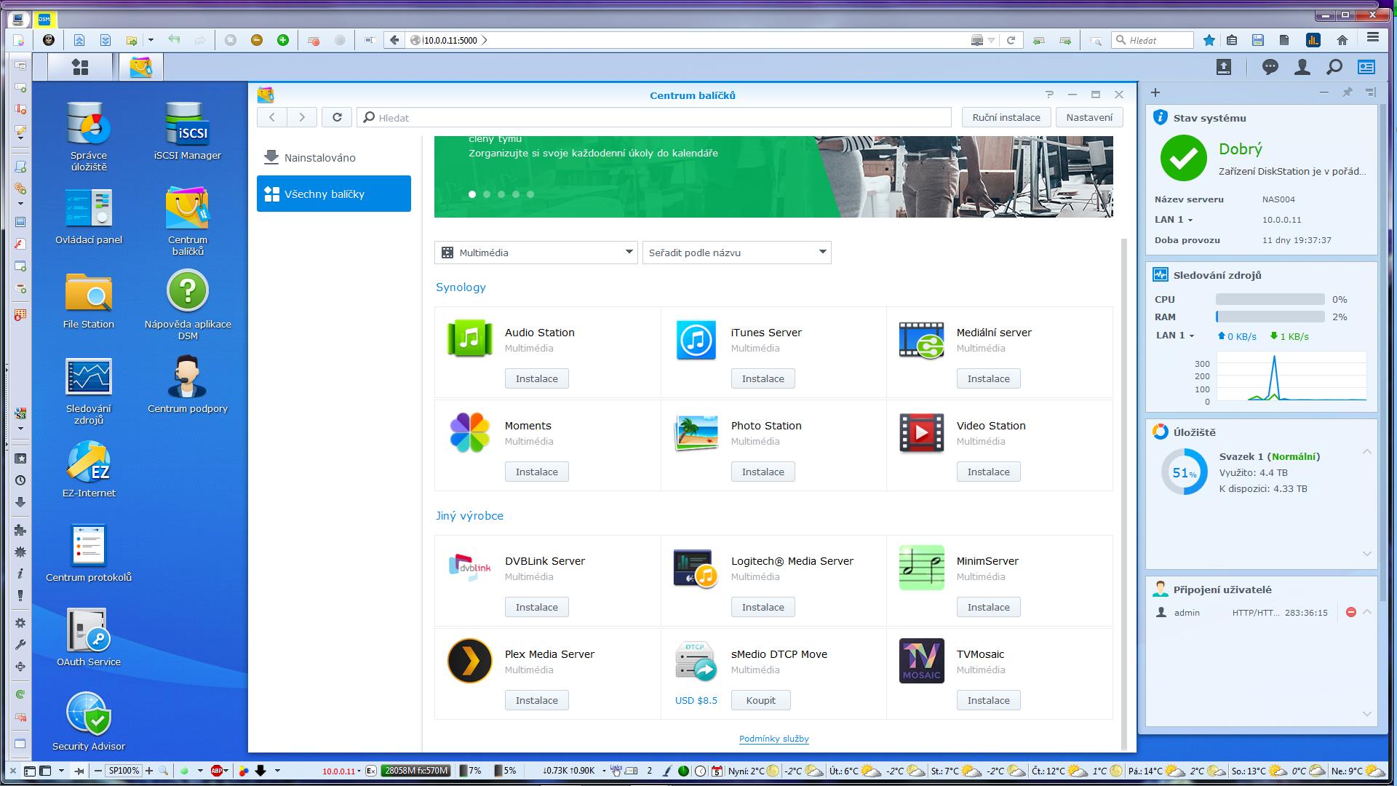Click the DSM main menu grid icon
This screenshot has height=786, width=1397.
pos(80,67)
